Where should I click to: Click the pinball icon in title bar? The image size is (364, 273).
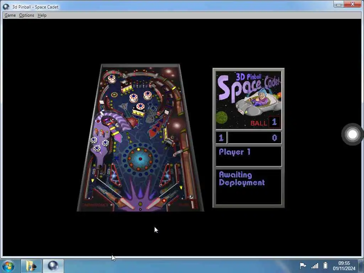point(6,7)
